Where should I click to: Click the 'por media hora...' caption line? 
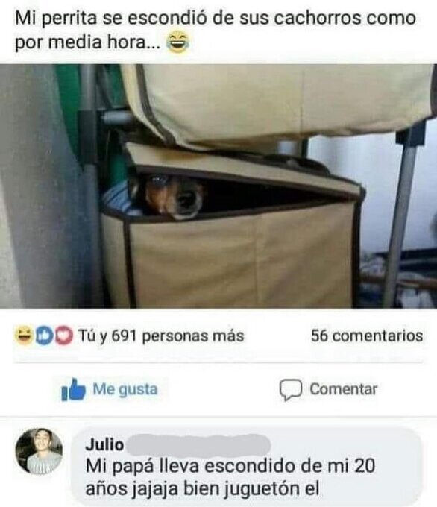tap(88, 42)
